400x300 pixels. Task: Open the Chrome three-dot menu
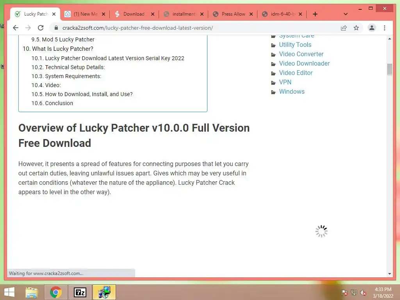[x=384, y=28]
